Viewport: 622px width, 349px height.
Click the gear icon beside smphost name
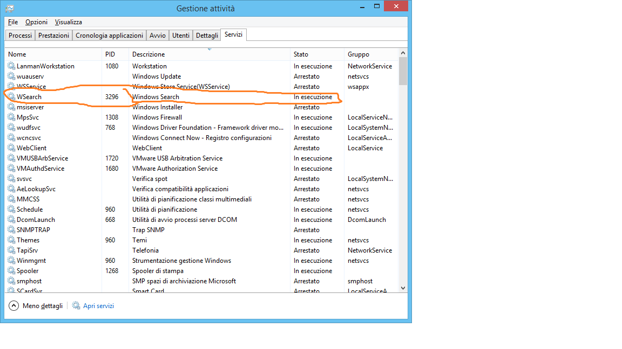click(11, 281)
